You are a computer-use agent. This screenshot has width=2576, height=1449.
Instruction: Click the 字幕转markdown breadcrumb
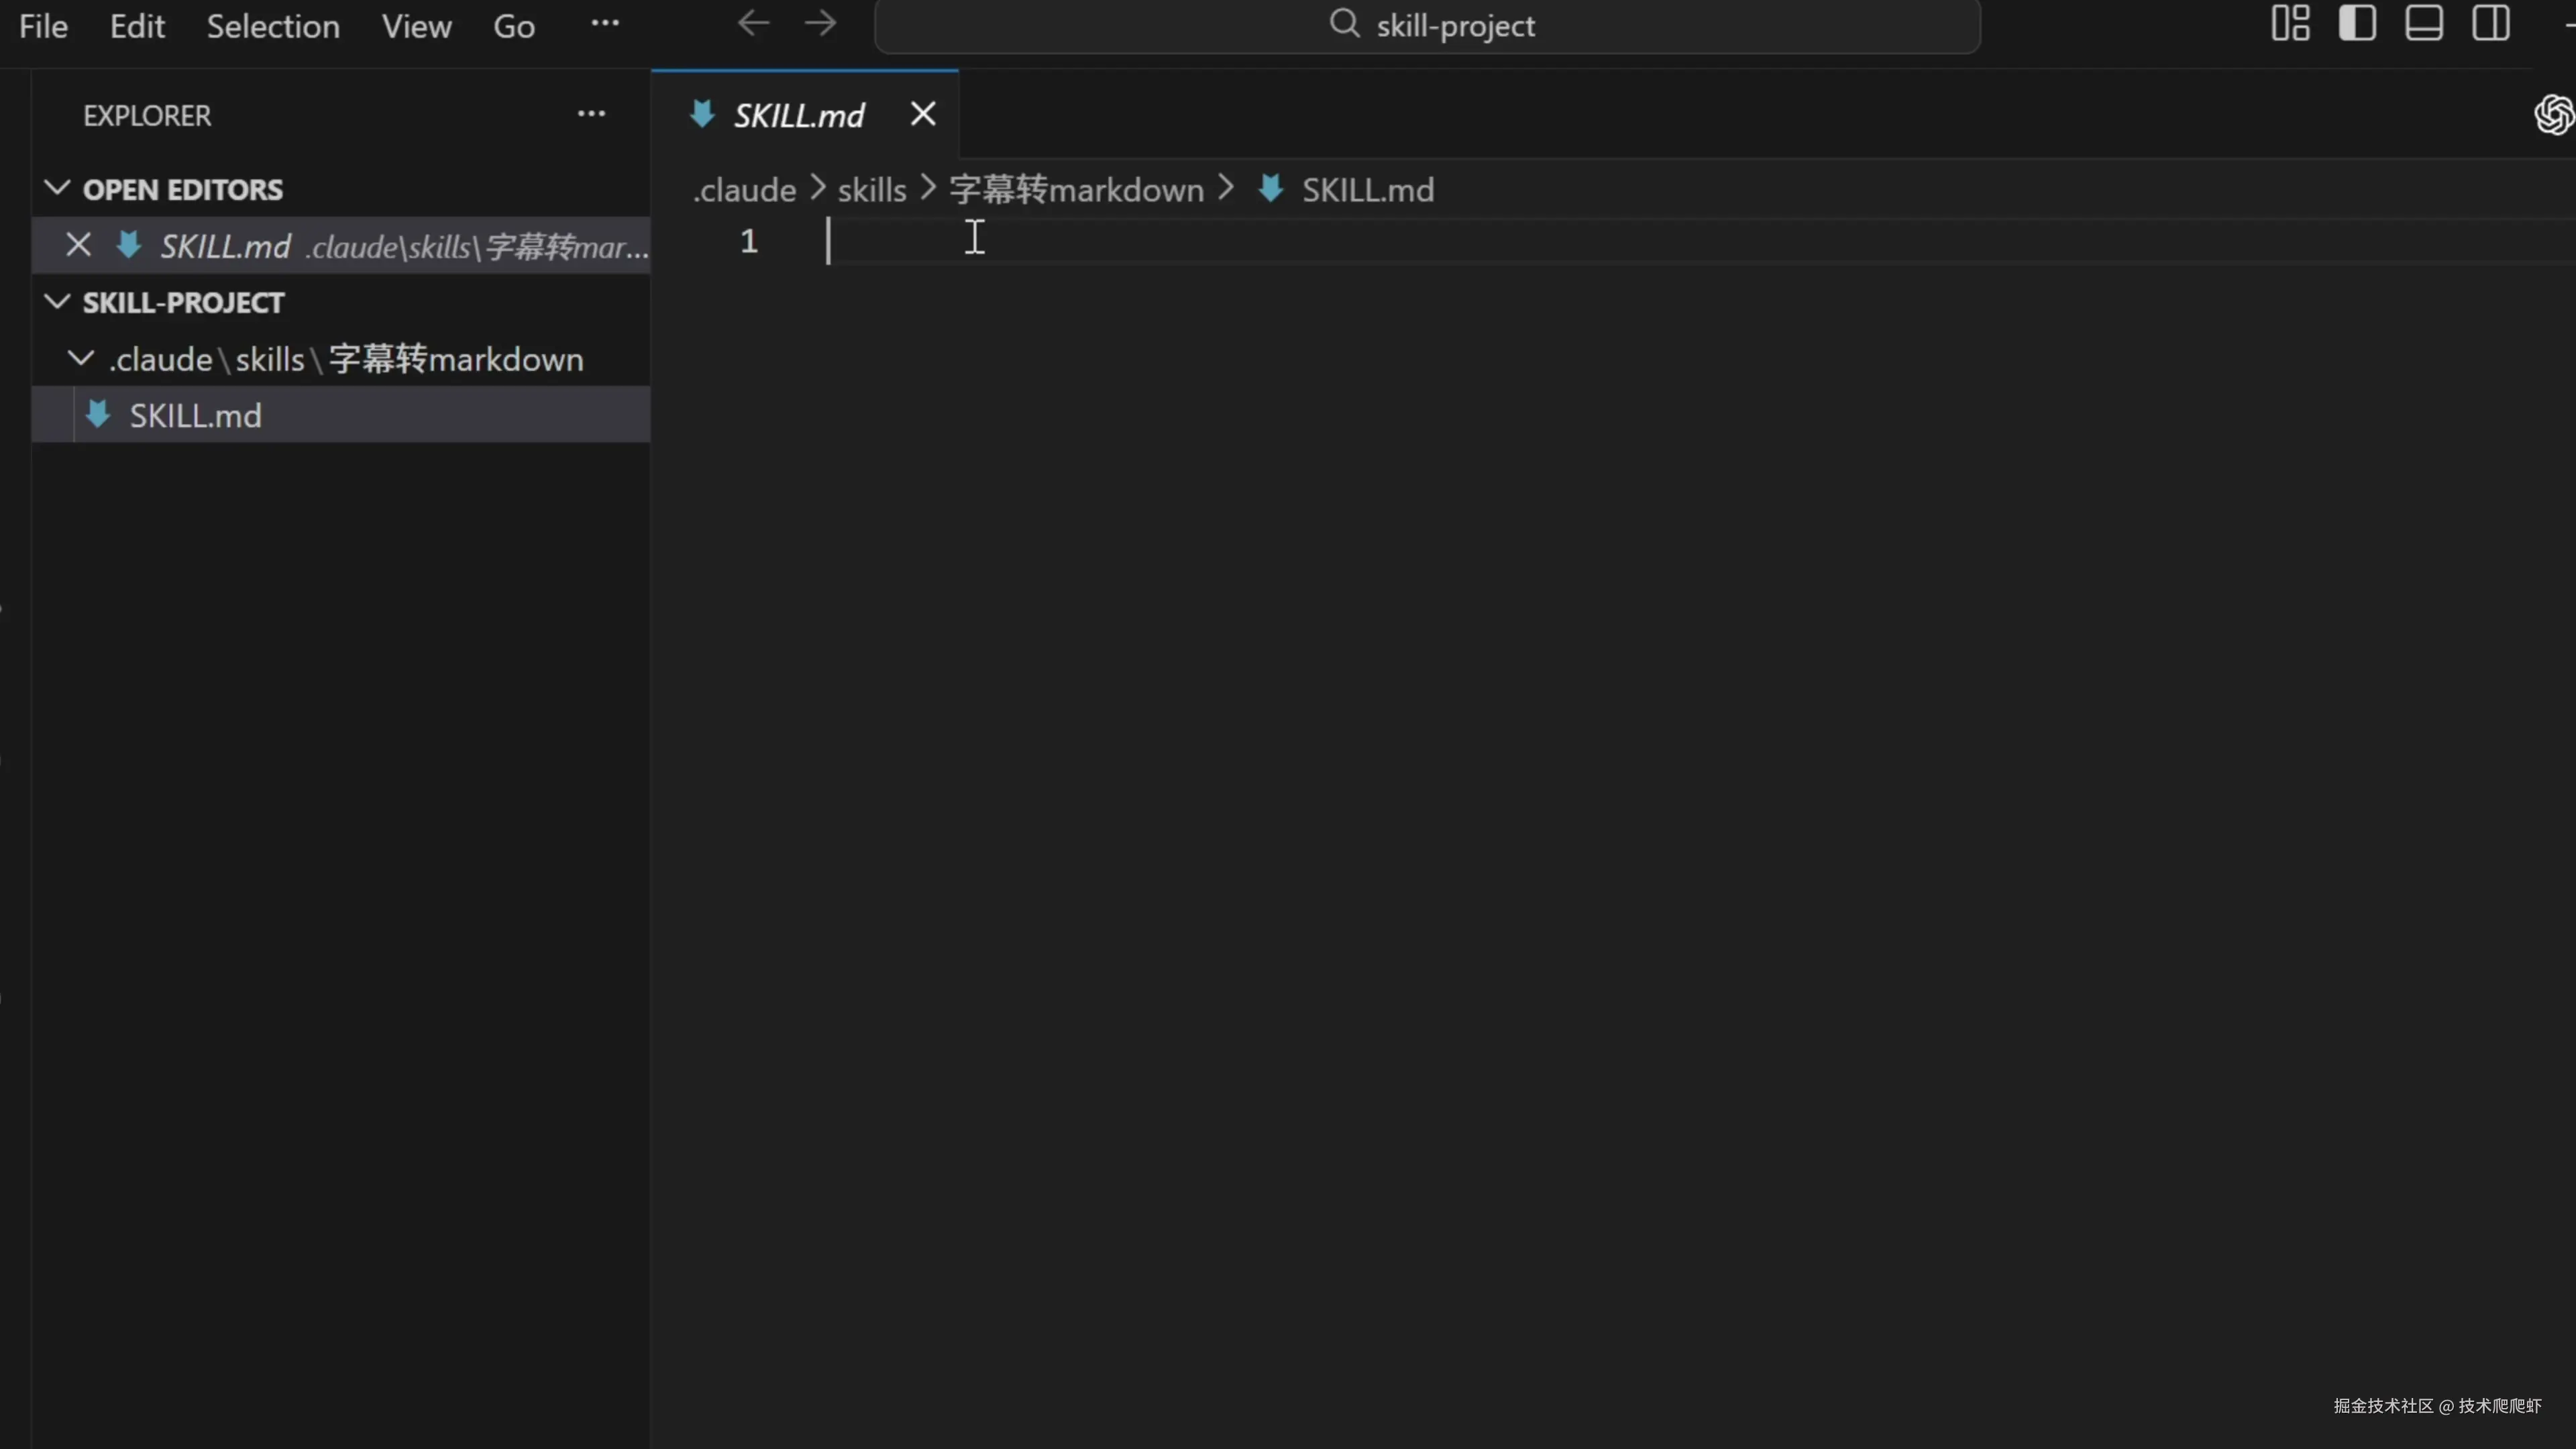[x=1076, y=190]
